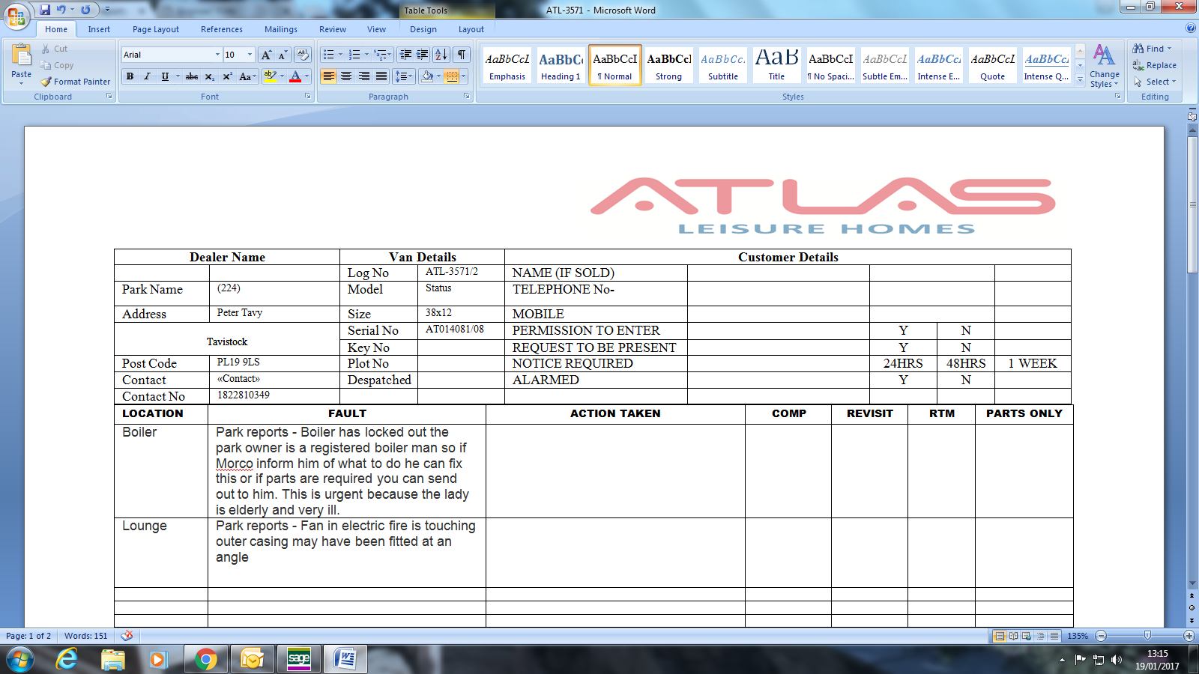Increase the paragraph indent
The image size is (1199, 674).
point(423,55)
